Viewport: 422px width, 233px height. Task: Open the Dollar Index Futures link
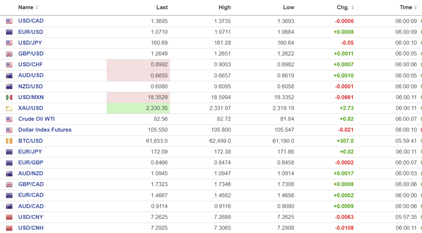[x=45, y=130]
